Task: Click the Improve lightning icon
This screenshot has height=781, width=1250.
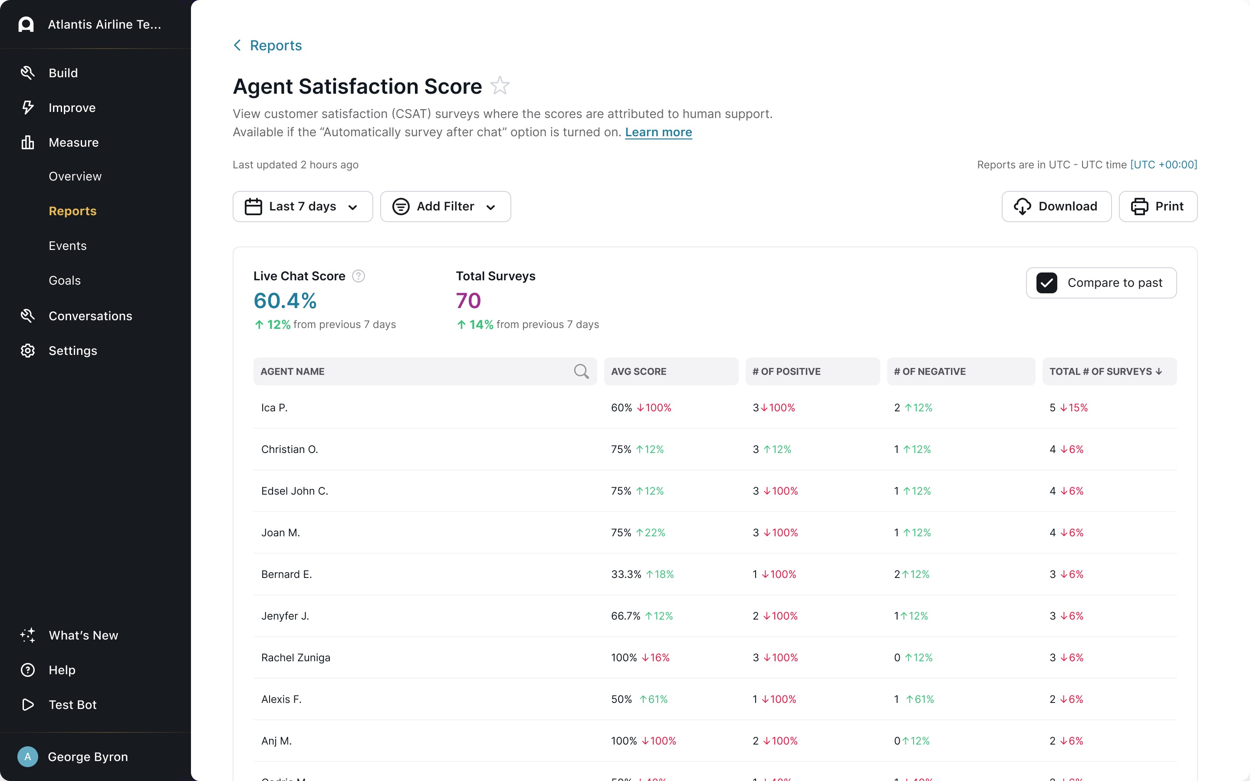Action: (27, 108)
